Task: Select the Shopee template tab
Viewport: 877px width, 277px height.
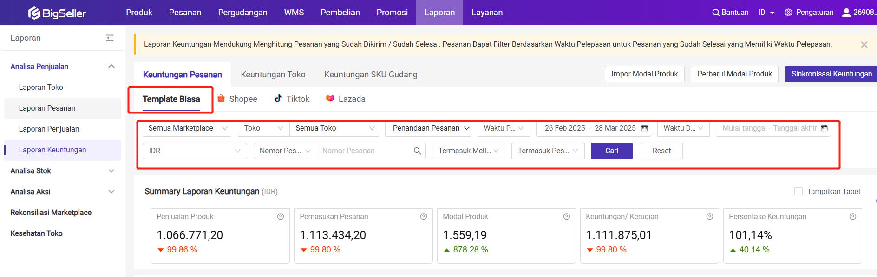Action: point(237,99)
